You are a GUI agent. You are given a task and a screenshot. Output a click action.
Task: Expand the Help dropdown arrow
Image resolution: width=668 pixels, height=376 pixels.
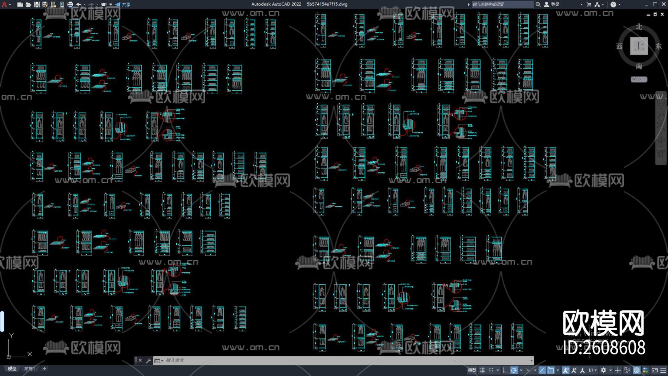coord(619,4)
